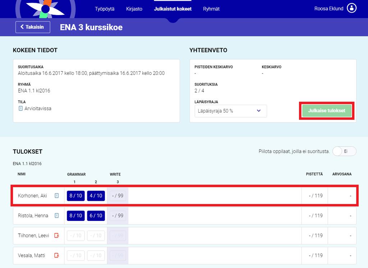Viewport: 368px width, 268px height.
Task: Open Korhonen's 8 / 10 grammar score
Action: (75, 196)
